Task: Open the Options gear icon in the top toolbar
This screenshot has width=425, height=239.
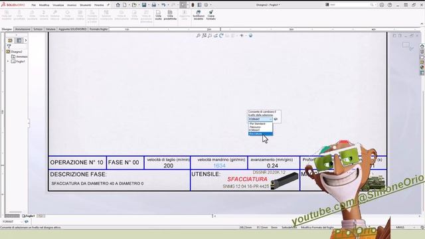Action: [206, 5]
